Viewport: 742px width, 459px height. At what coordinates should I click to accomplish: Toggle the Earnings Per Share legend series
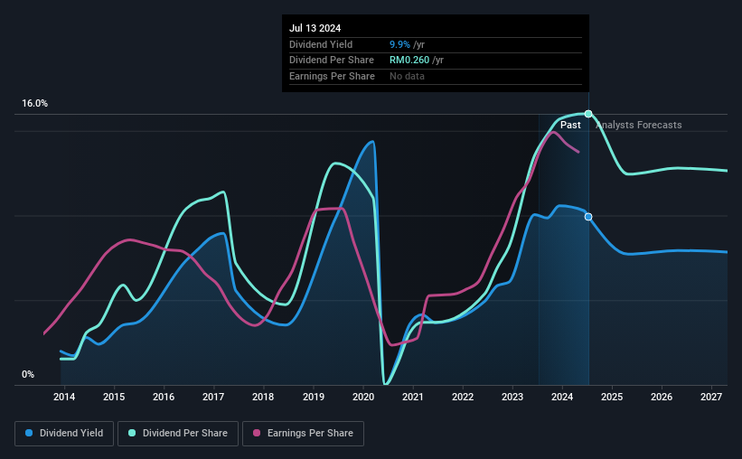point(303,434)
